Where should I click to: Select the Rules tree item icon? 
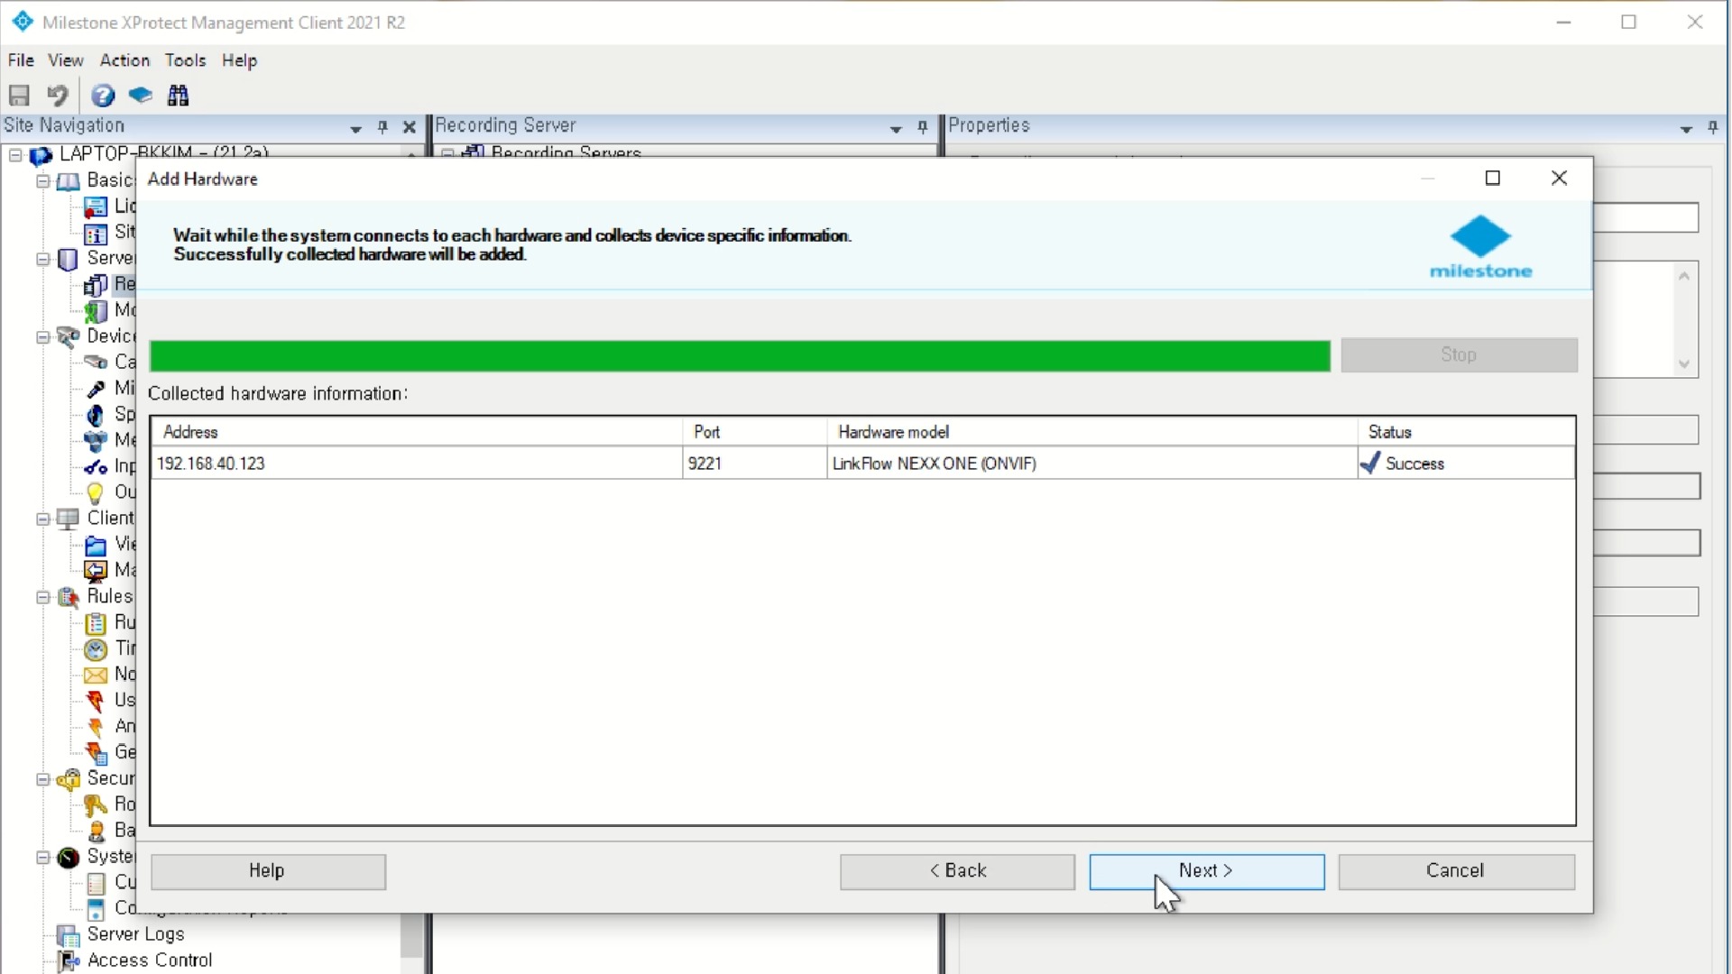(x=96, y=623)
